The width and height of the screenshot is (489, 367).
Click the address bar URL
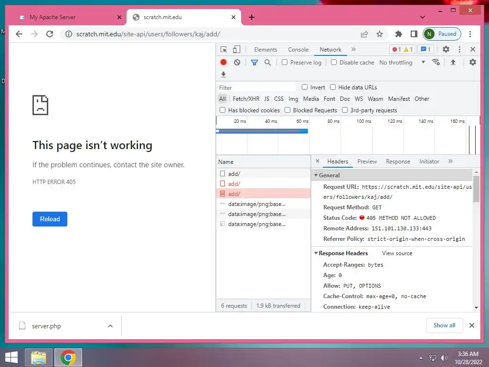tap(148, 34)
